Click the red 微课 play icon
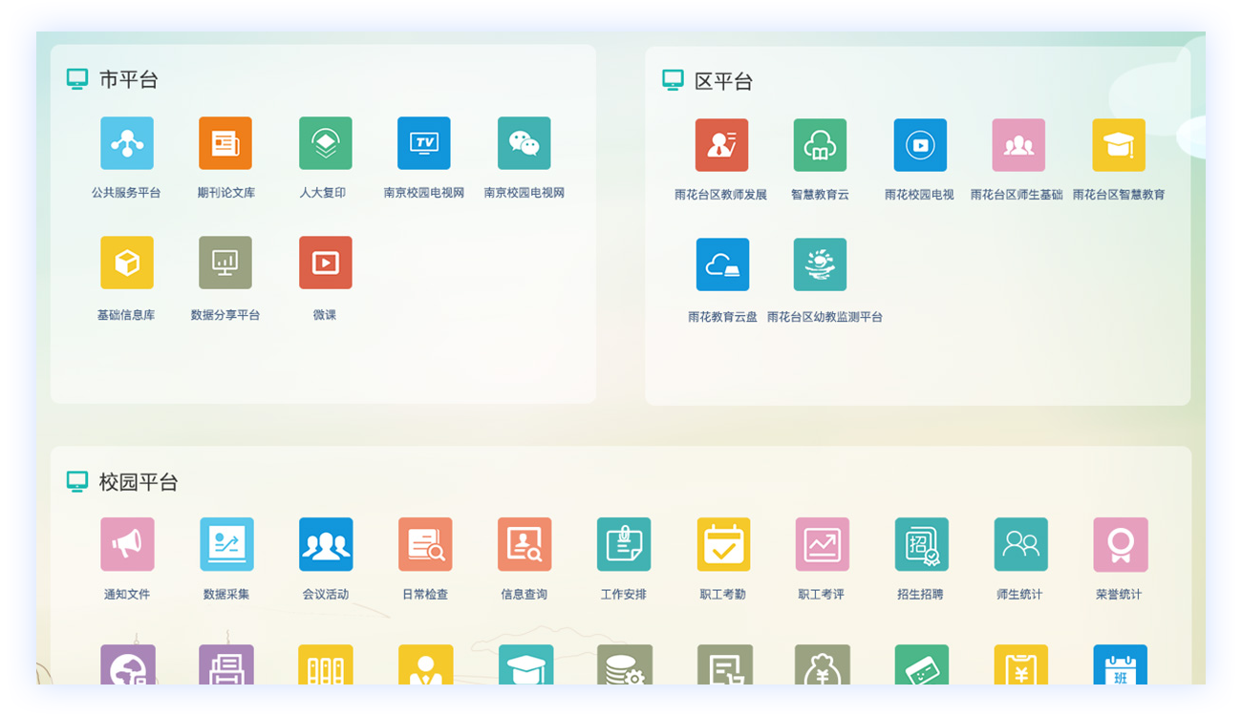This screenshot has width=1242, height=716. coord(325,263)
